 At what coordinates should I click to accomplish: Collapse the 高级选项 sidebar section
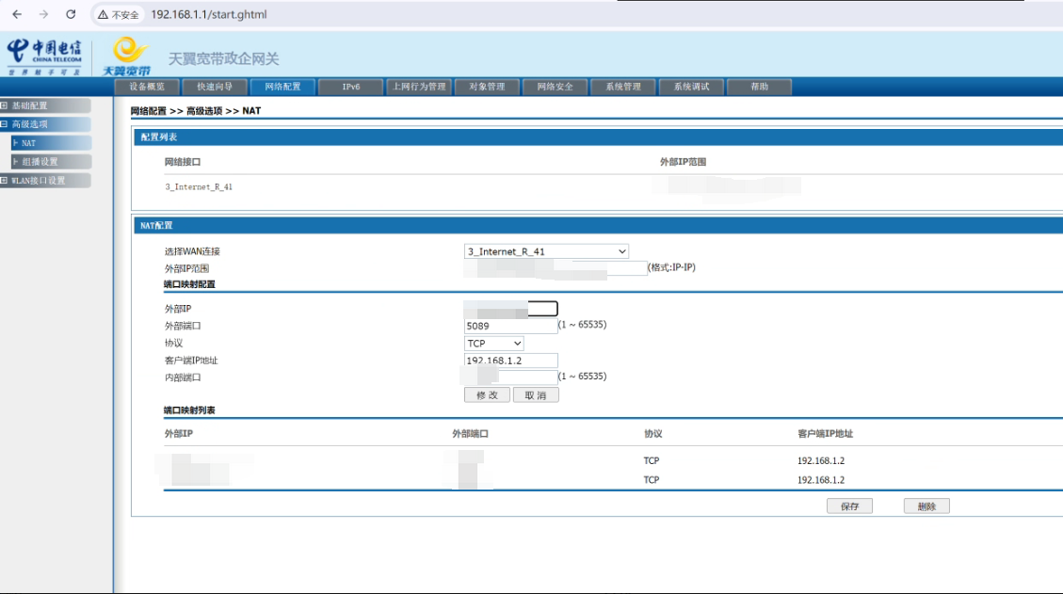[x=45, y=124]
